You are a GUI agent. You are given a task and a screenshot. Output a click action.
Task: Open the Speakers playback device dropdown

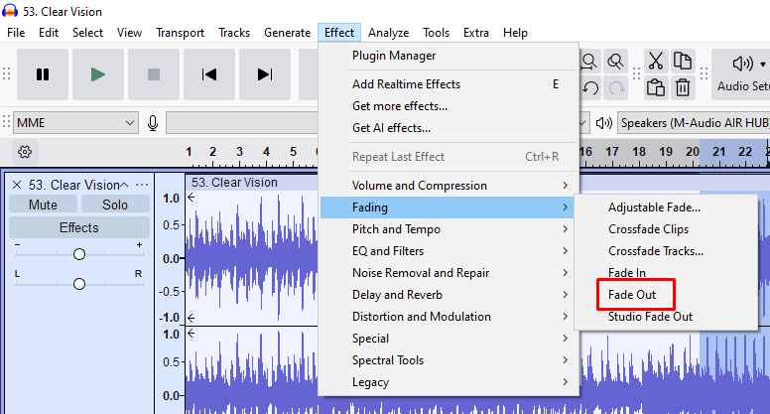(x=694, y=123)
